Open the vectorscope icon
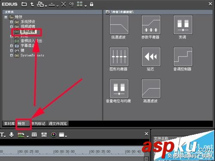This screenshot has height=161, width=215. point(54,135)
